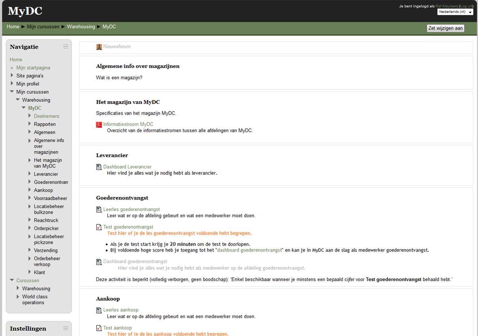The image size is (478, 336).
Task: Open Mijn cursussen in the breadcrumb
Action: coord(43,27)
